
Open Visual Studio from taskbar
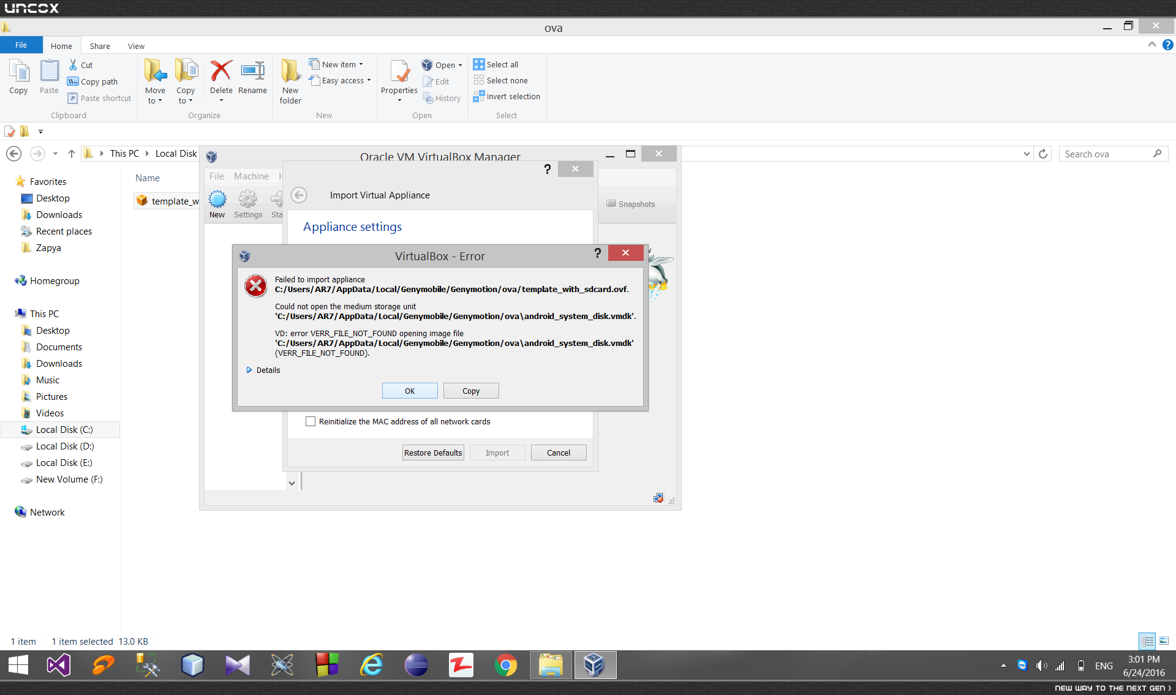click(x=59, y=665)
